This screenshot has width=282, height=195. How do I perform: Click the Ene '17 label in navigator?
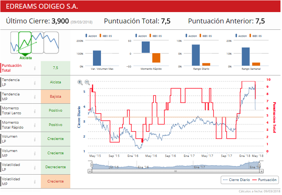[x=200, y=167]
